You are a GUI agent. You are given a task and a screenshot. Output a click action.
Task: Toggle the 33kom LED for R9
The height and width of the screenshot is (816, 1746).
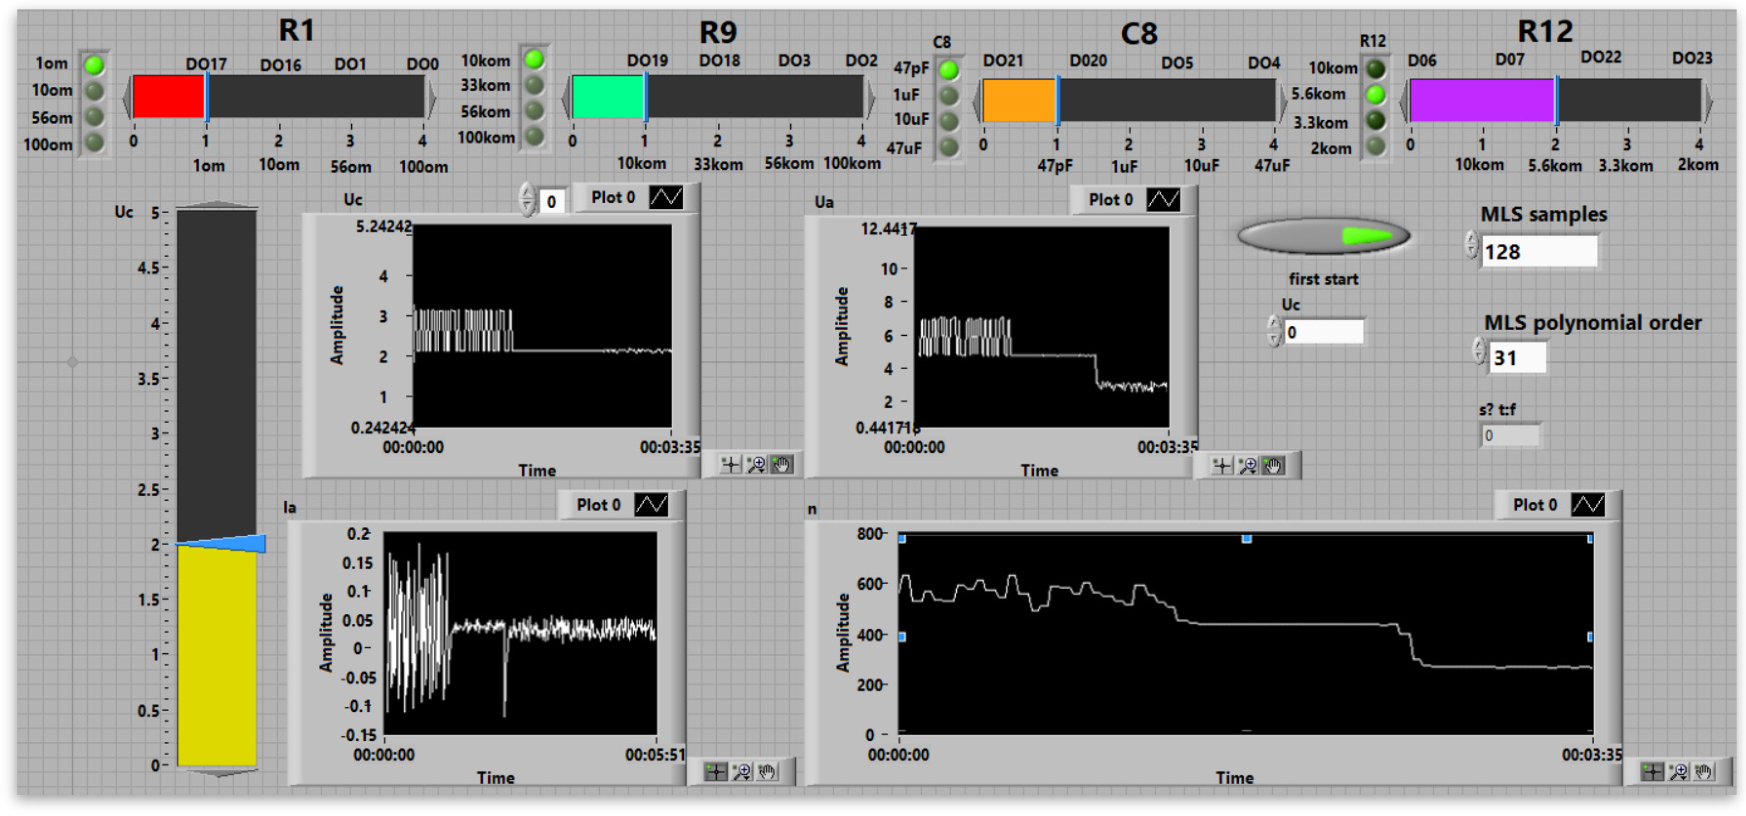tap(534, 85)
